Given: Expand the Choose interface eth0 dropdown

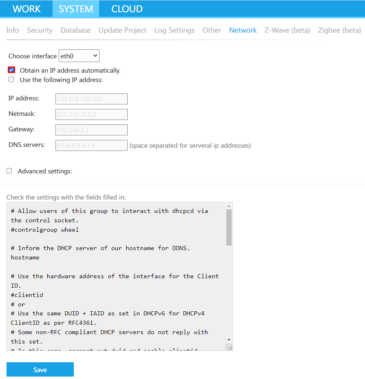Looking at the screenshot, I should 79,56.
